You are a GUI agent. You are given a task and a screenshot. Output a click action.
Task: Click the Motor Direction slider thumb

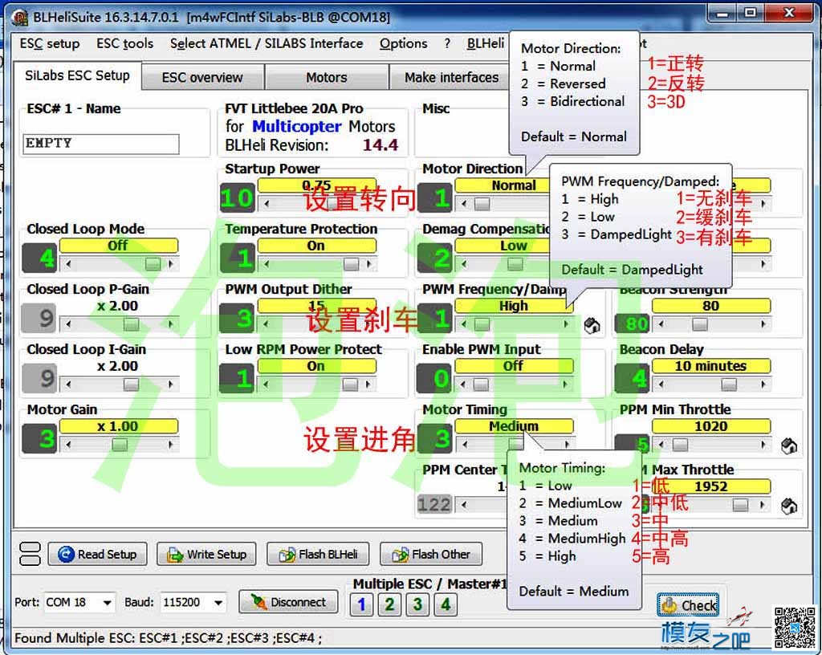(482, 204)
